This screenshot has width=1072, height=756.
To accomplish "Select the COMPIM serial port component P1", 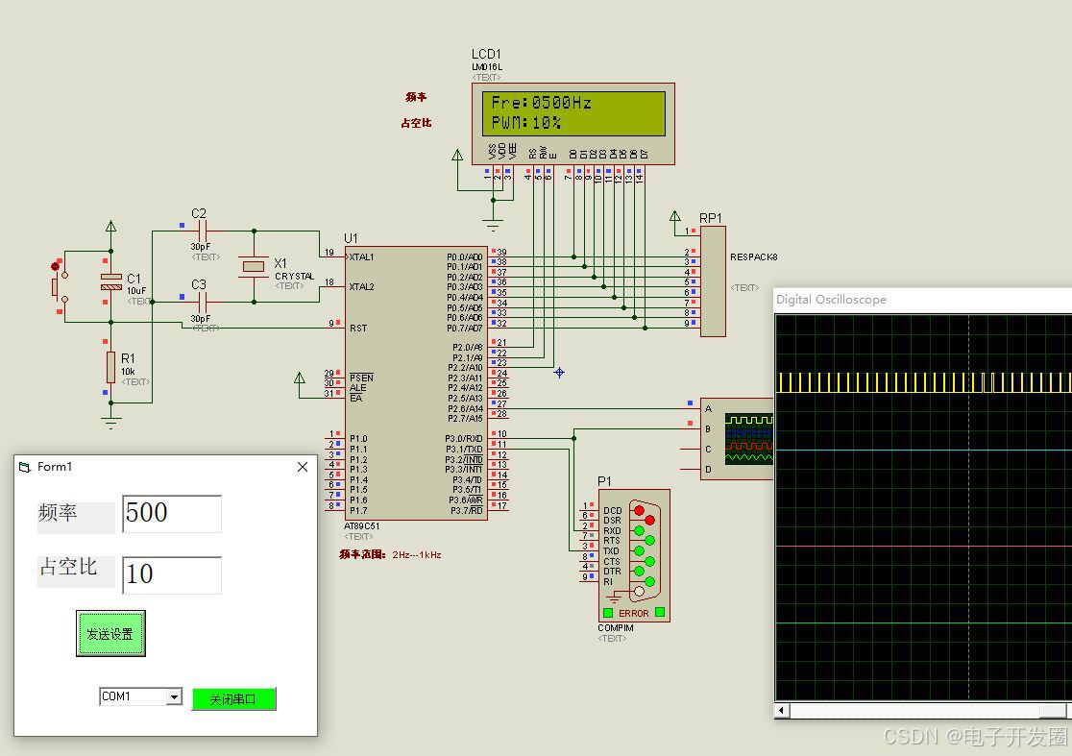I will 634,555.
